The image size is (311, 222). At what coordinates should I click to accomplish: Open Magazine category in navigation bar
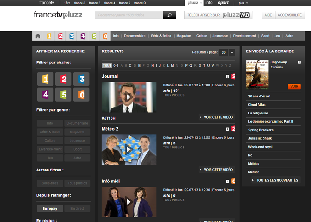[184, 36]
